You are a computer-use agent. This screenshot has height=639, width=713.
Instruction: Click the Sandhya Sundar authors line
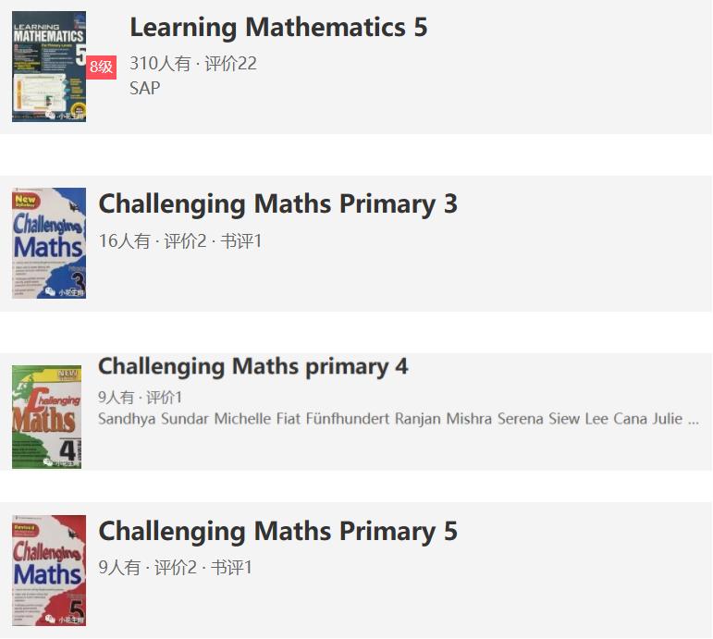[x=398, y=419]
